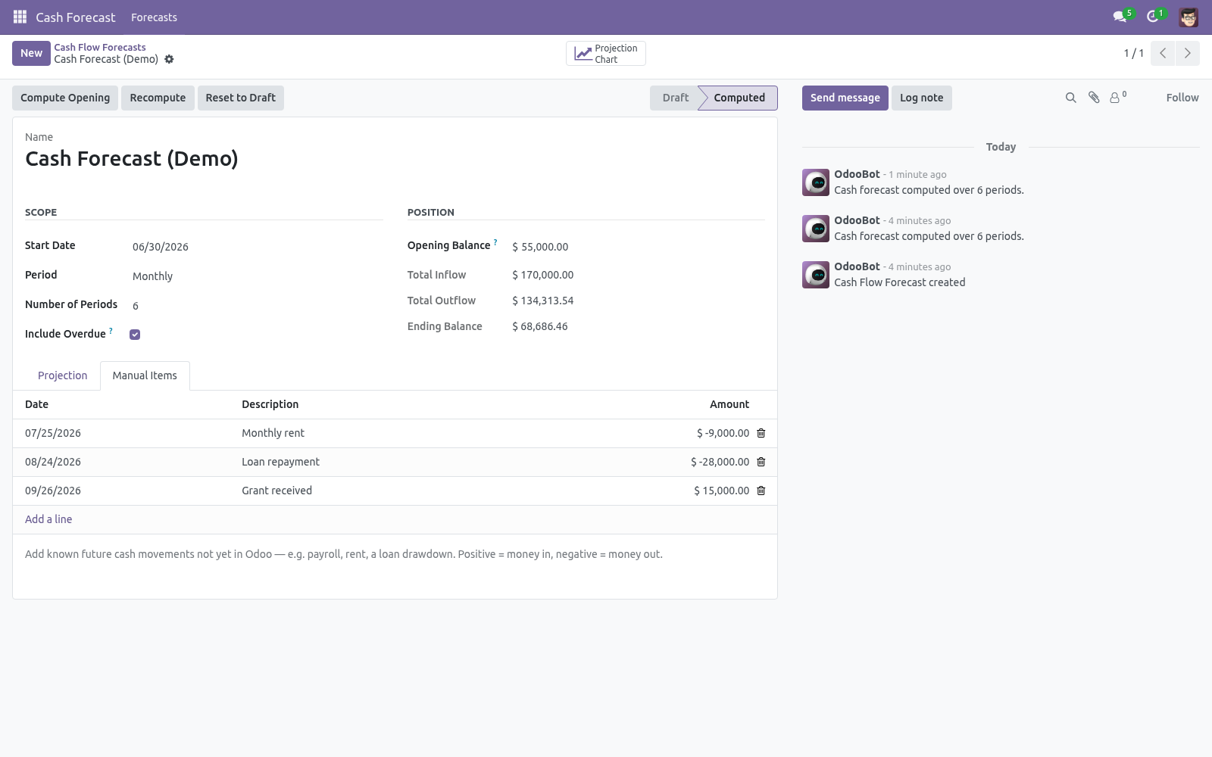Click Cash Forecast app title

click(x=76, y=17)
